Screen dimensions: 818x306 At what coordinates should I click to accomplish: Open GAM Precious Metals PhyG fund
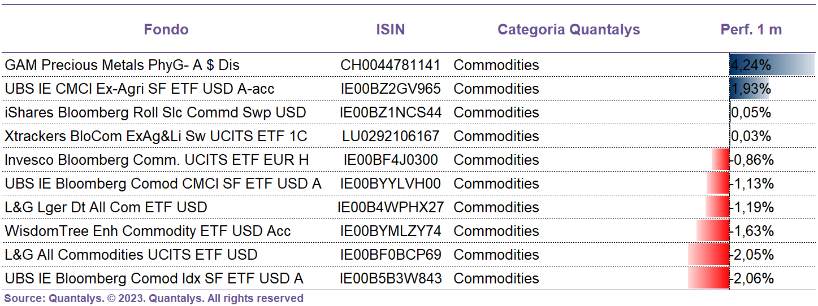pyautogui.click(x=122, y=65)
